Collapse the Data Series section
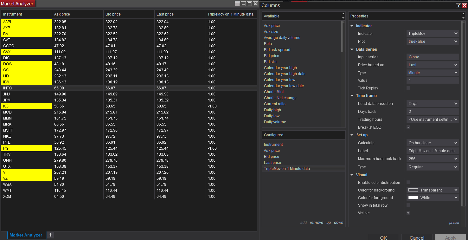Screen dimensions: 468x240 [352, 49]
